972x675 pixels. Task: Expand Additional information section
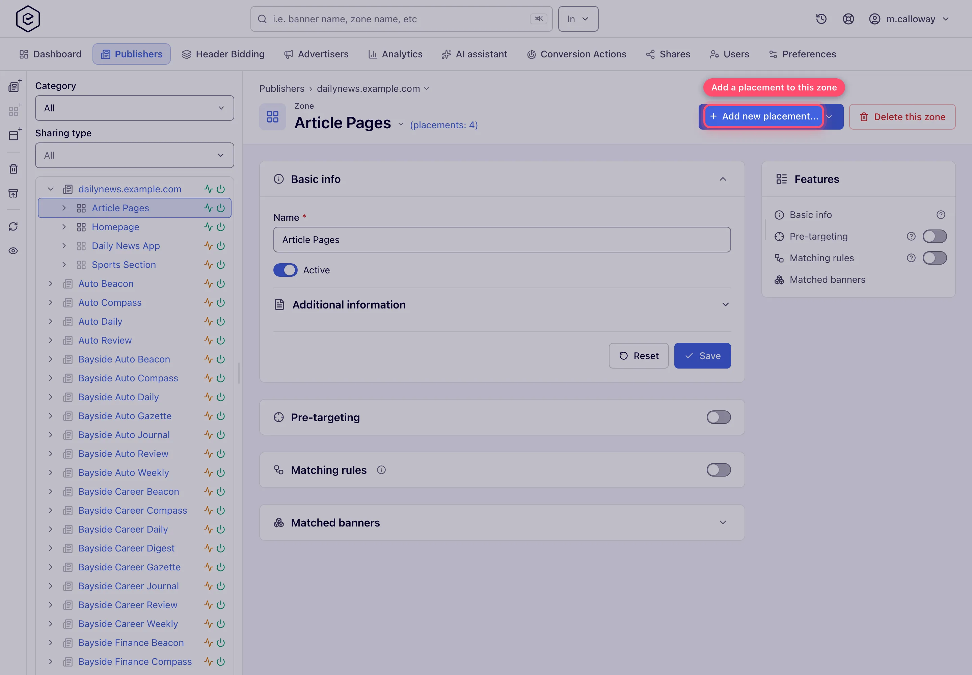725,304
